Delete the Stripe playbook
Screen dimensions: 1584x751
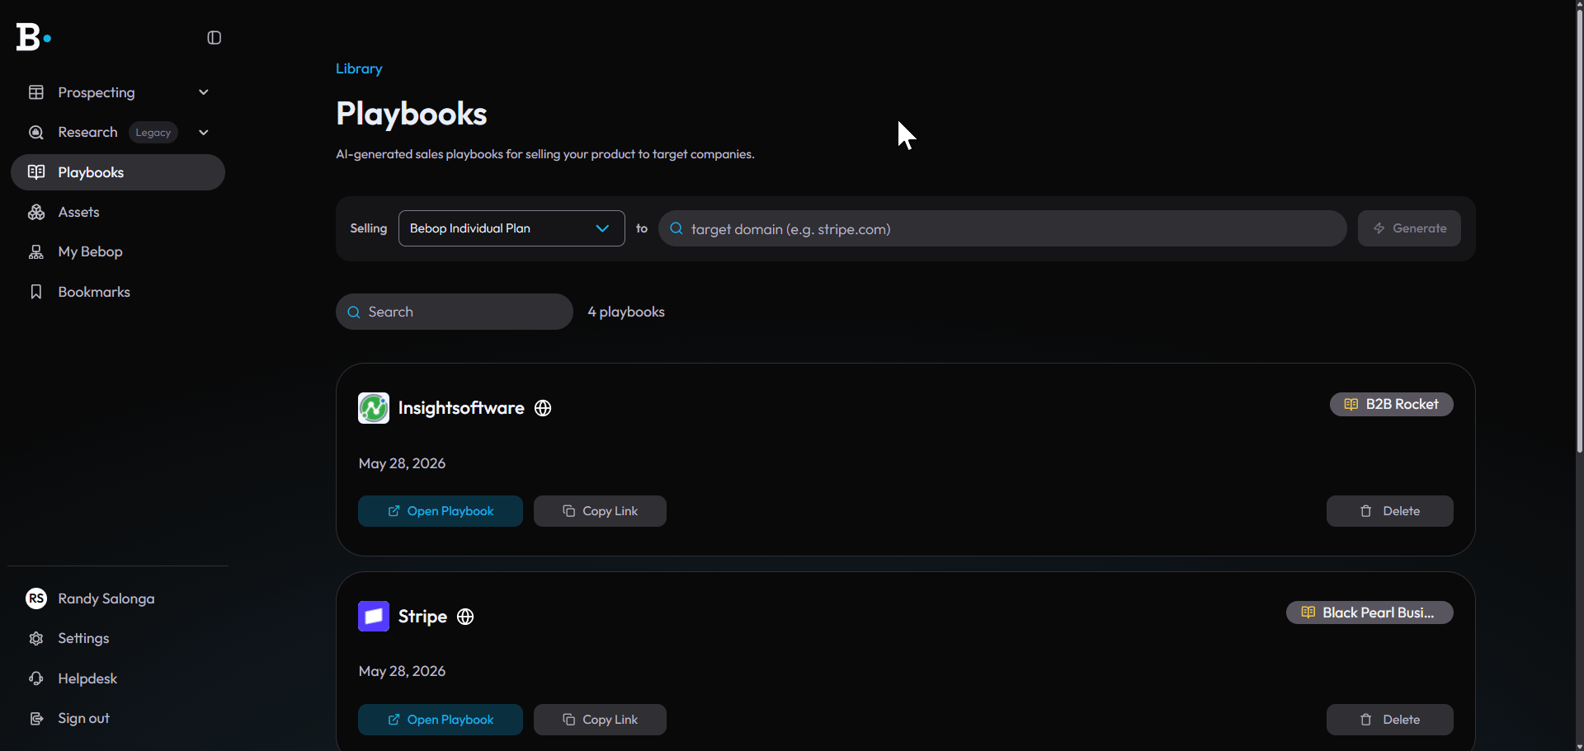click(1390, 720)
